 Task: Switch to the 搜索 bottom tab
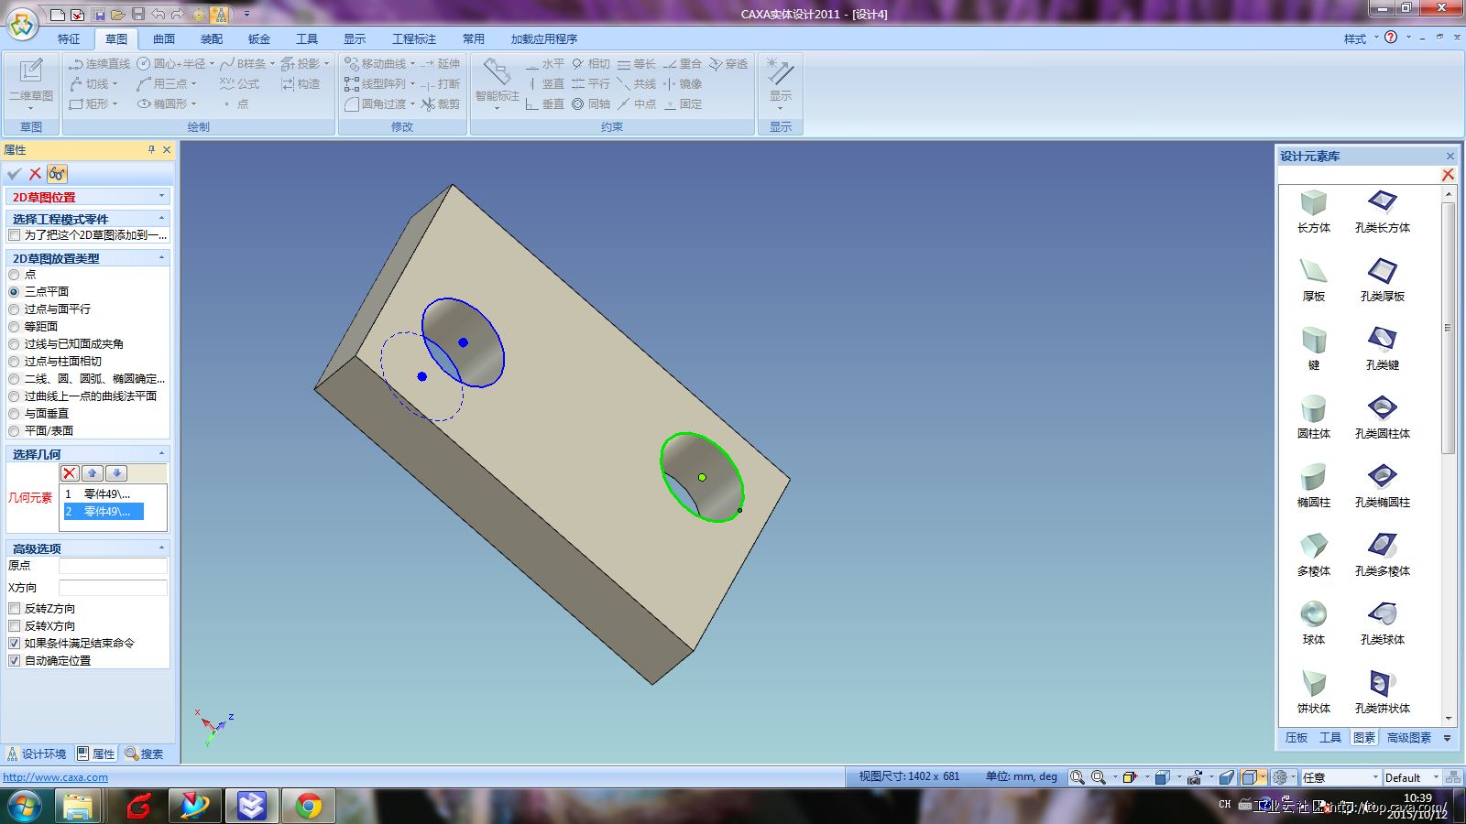click(x=145, y=754)
